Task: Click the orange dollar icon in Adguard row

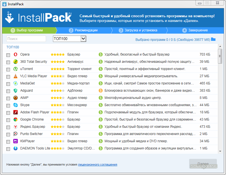Action: pyautogui.click(x=101, y=91)
